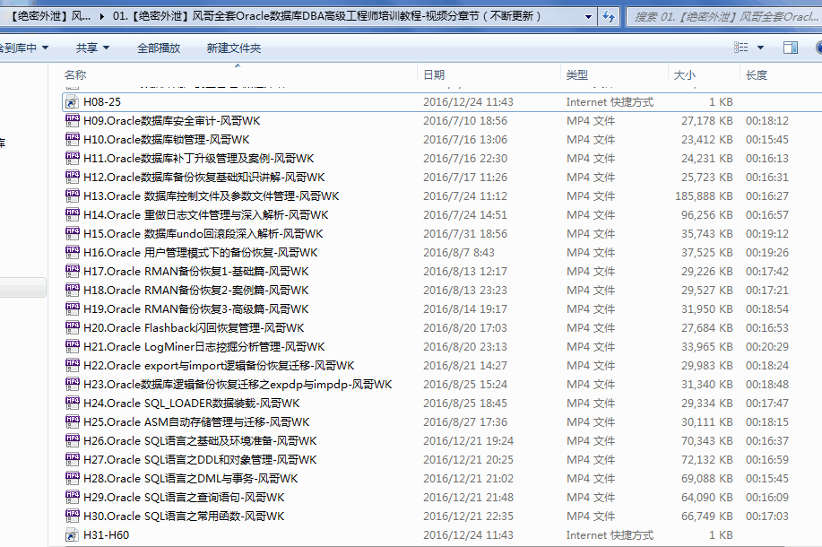Click the MP4 icon of H16.Oracle file
Image resolution: width=822 pixels, height=547 pixels.
point(72,253)
